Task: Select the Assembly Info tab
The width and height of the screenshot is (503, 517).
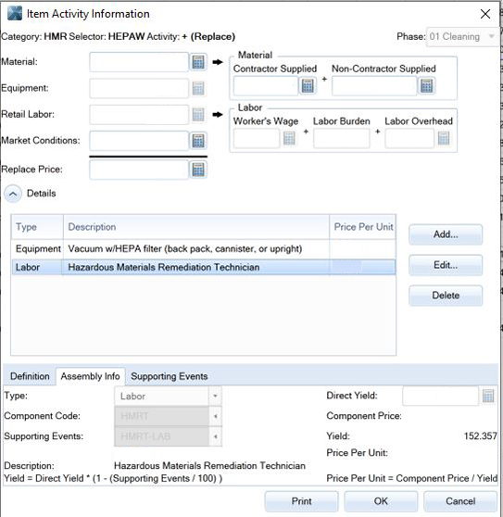Action: (x=90, y=376)
